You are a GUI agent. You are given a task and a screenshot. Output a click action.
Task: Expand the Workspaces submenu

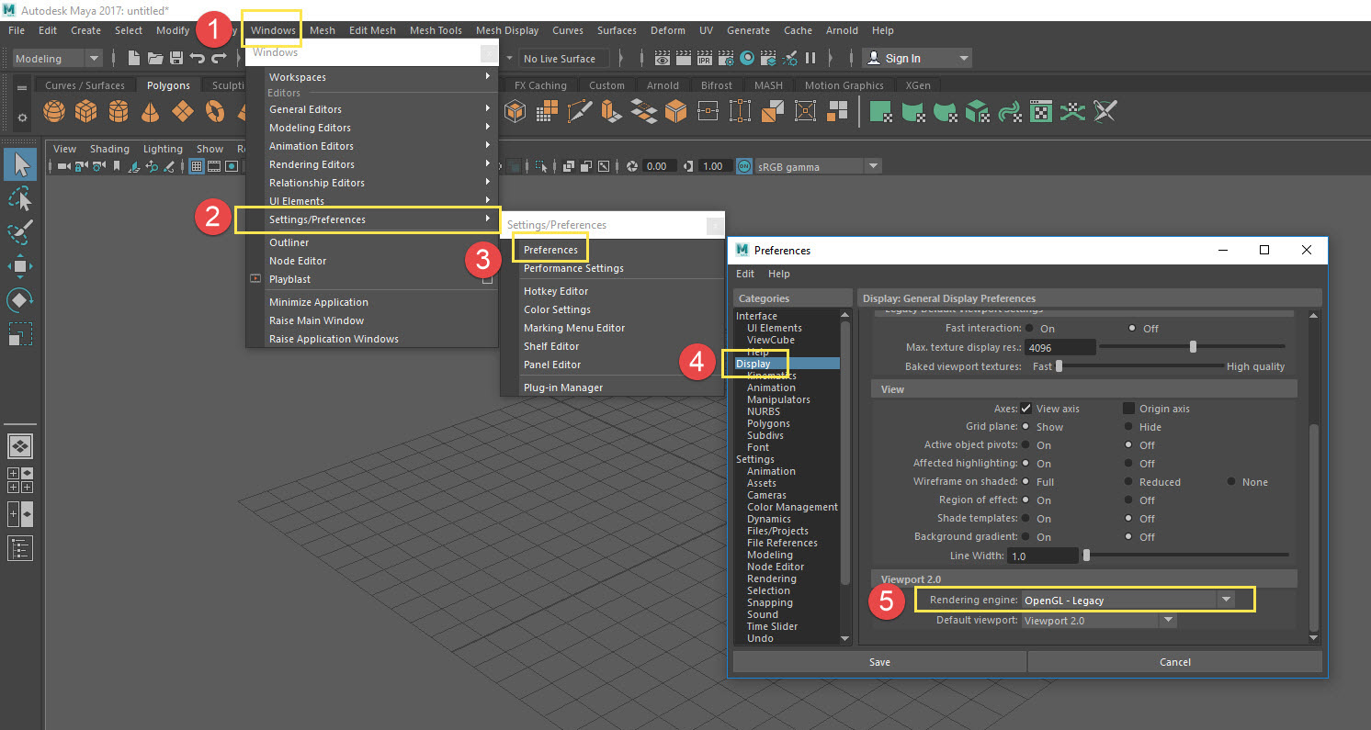point(373,77)
